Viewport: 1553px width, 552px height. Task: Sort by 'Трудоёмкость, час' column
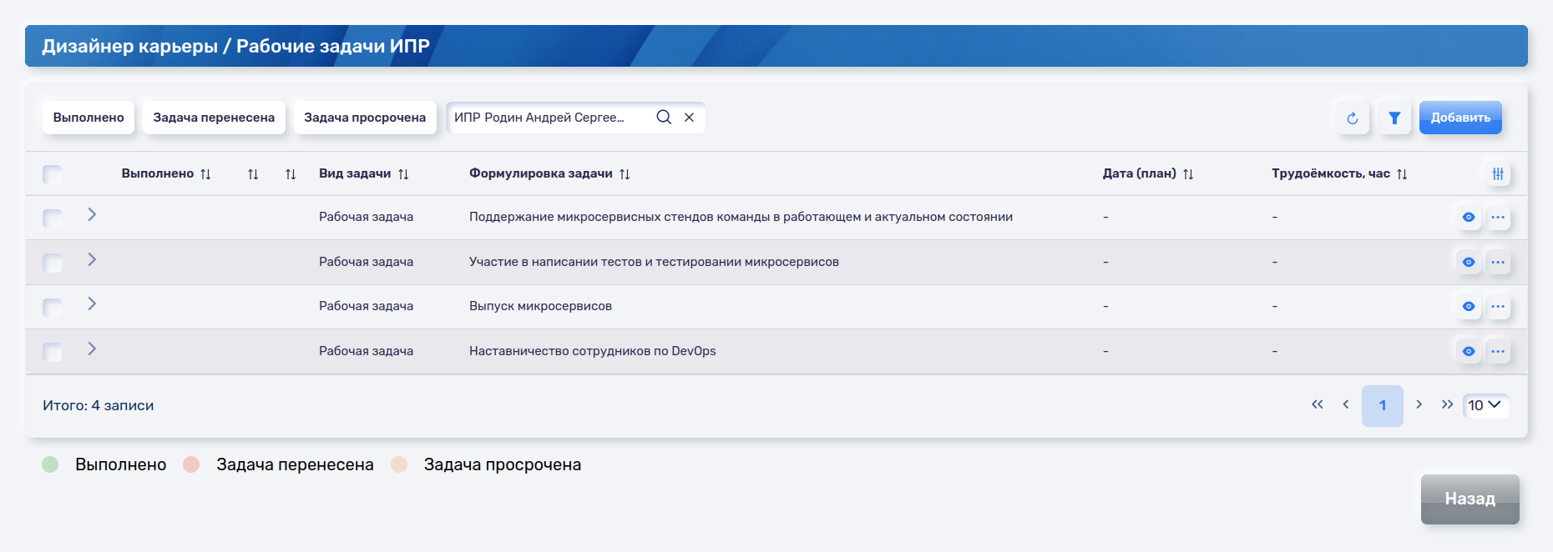[1402, 174]
